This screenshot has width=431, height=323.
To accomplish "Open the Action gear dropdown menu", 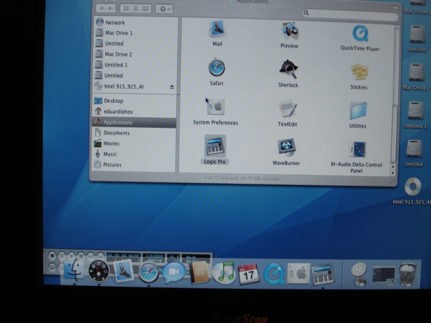I will tap(164, 9).
